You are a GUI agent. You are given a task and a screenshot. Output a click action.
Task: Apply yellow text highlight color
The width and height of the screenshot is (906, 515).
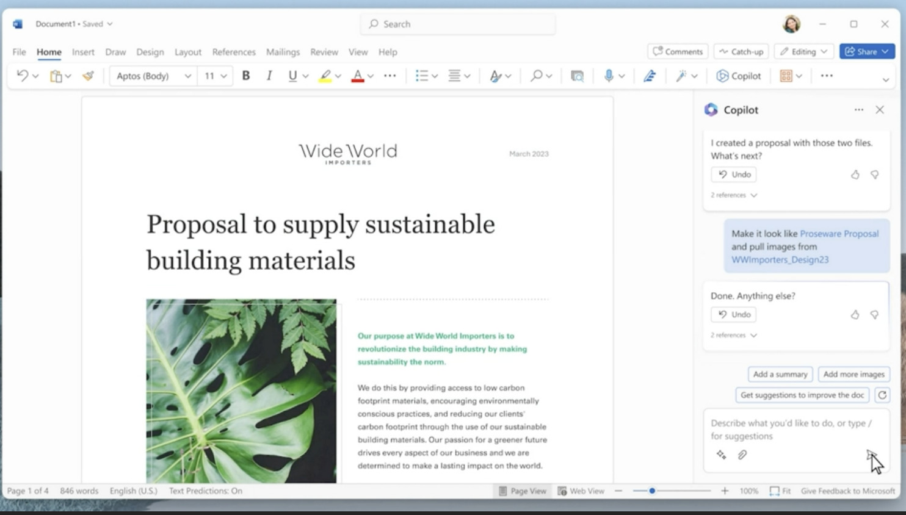325,76
